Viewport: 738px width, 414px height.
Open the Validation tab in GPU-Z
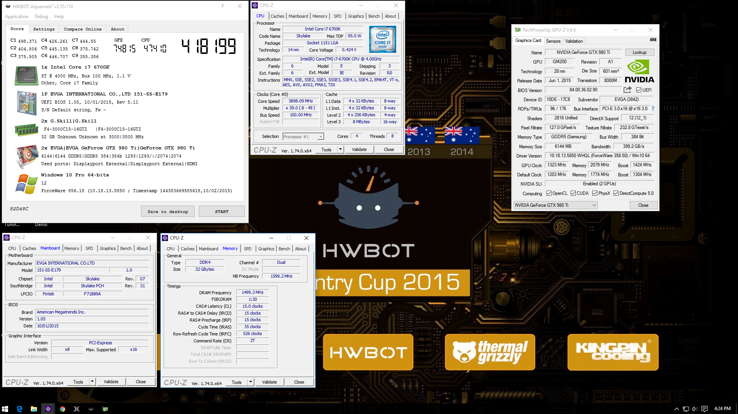click(x=574, y=41)
